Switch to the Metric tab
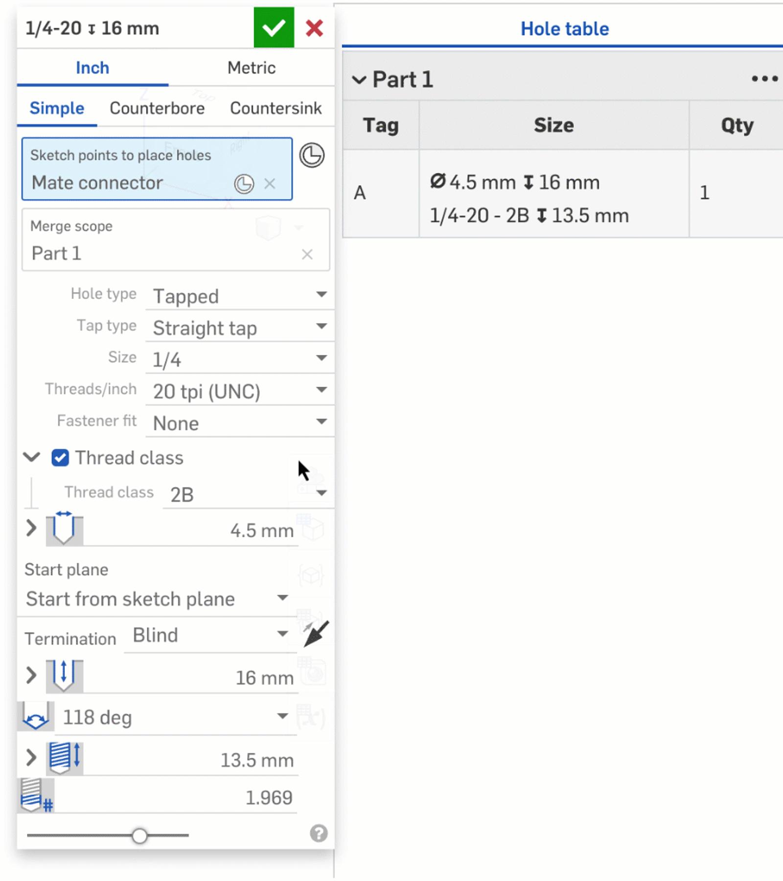783x881 pixels. point(251,68)
